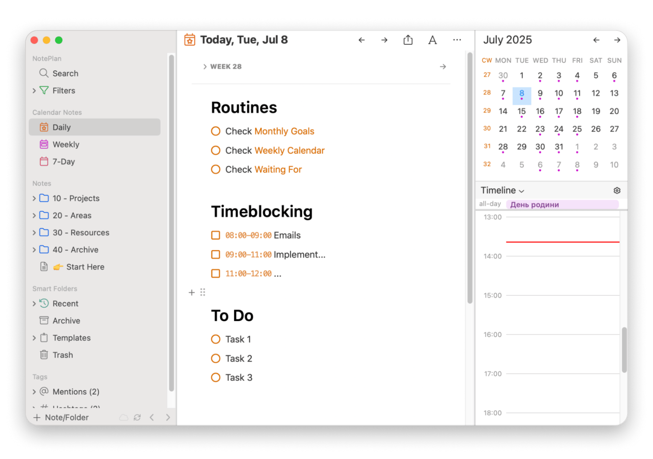The image size is (653, 459).
Task: Open the three-dots more options menu
Action: point(457,40)
